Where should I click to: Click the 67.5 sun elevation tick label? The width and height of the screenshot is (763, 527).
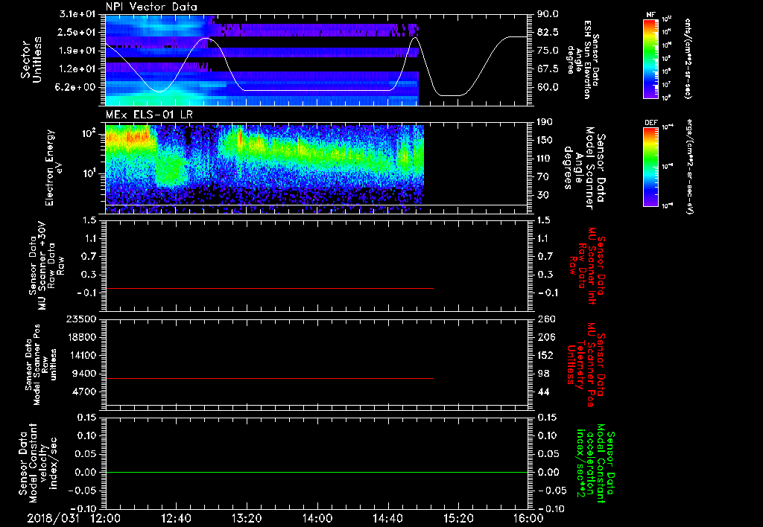coord(548,69)
